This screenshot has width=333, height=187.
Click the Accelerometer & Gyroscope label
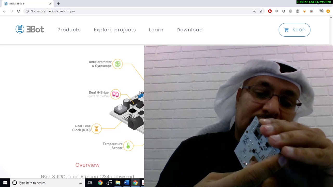[x=100, y=64]
